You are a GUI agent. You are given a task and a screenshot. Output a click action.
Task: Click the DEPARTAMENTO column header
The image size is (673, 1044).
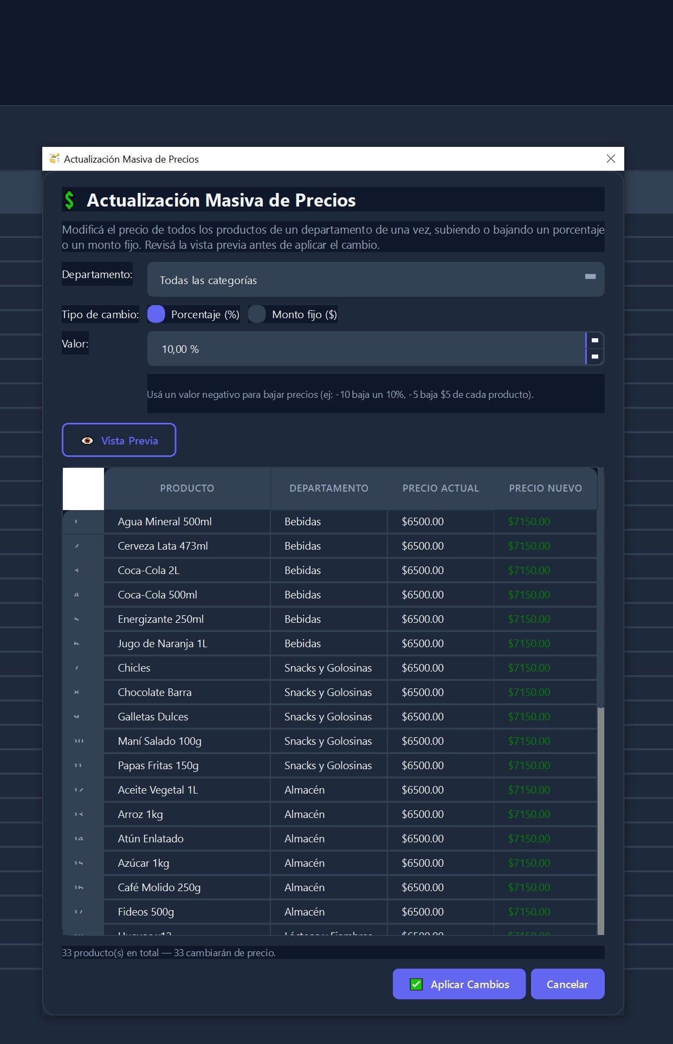(x=329, y=488)
